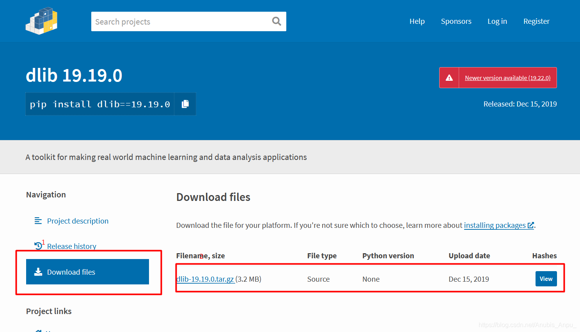
Task: Click the PyPI logo in the header
Action: pos(41,21)
